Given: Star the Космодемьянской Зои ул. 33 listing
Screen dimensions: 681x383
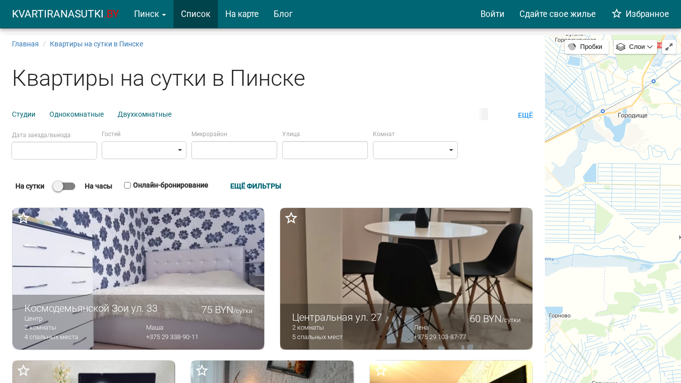Looking at the screenshot, I should pos(23,218).
